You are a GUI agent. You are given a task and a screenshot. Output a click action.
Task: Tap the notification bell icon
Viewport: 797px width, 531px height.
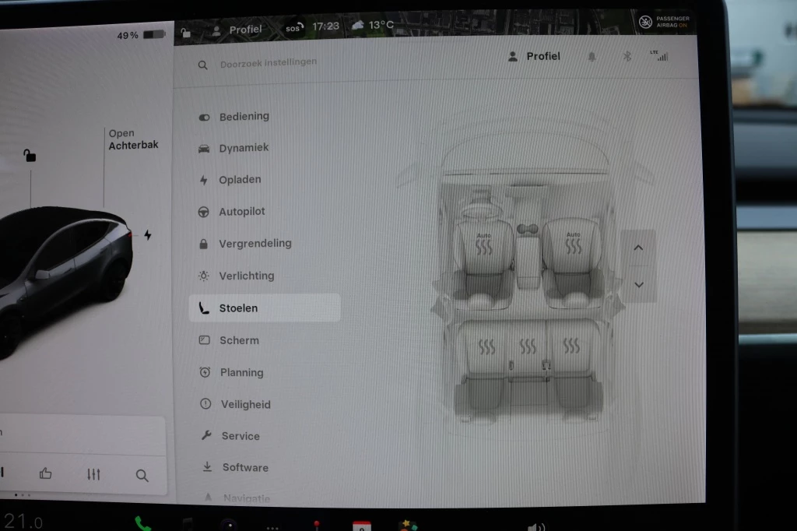click(x=592, y=57)
